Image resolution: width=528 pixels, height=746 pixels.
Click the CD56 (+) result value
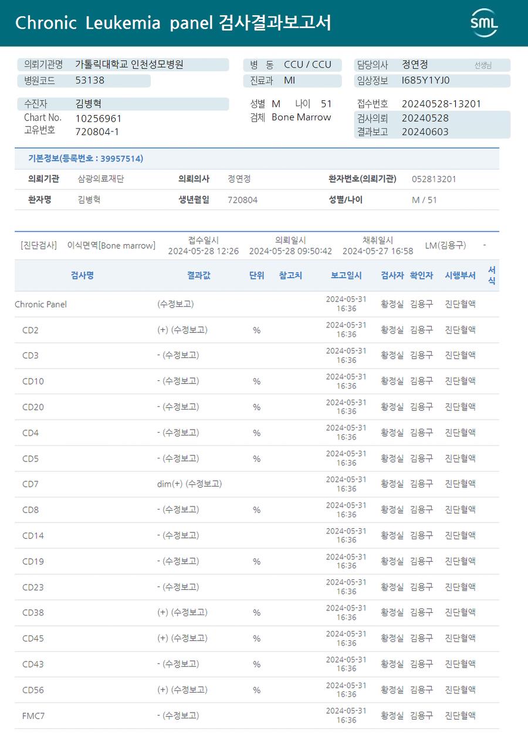pyautogui.click(x=182, y=690)
